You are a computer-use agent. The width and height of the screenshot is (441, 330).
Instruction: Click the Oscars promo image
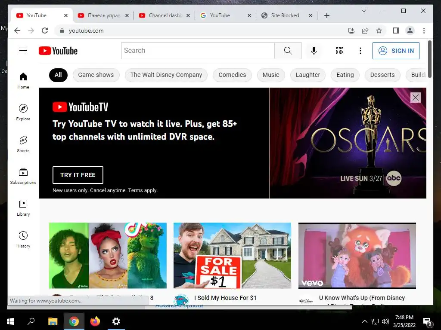pyautogui.click(x=348, y=143)
